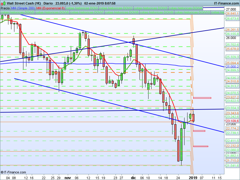The image size is (240, 180).
Task: Select the MM (Exponencial 8) indicator label
Action: click(x=50, y=8)
